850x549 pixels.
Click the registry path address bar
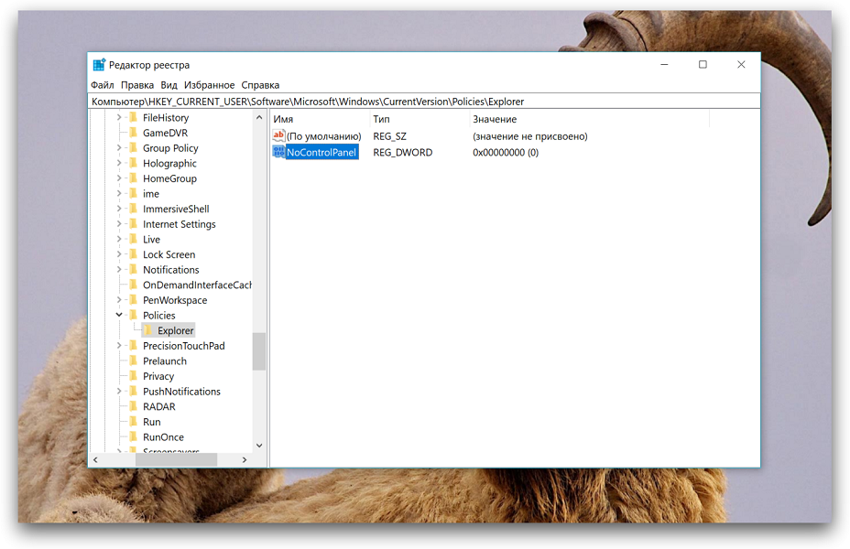(x=424, y=102)
